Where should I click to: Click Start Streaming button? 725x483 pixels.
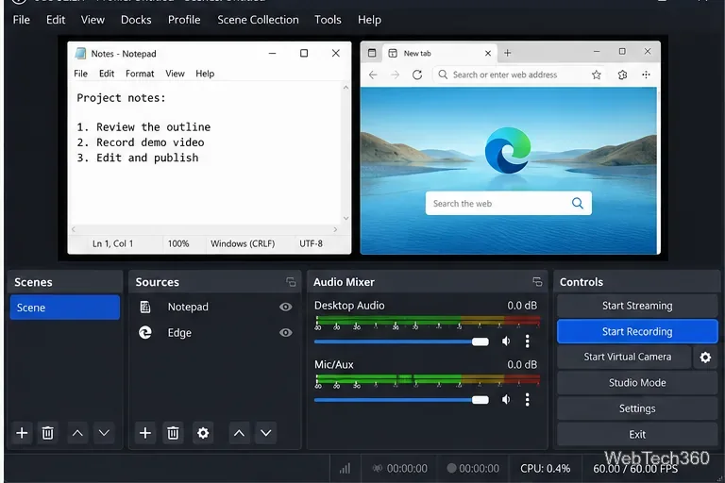click(x=637, y=306)
